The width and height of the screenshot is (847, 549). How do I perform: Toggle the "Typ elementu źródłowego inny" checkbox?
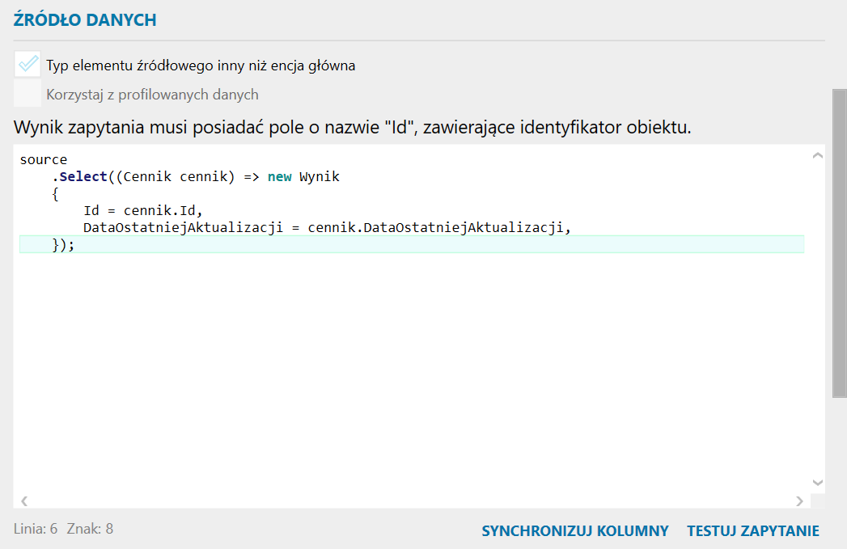tap(28, 65)
